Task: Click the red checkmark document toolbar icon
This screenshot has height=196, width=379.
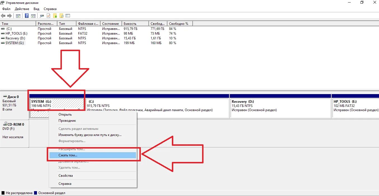Action: [x=48, y=16]
